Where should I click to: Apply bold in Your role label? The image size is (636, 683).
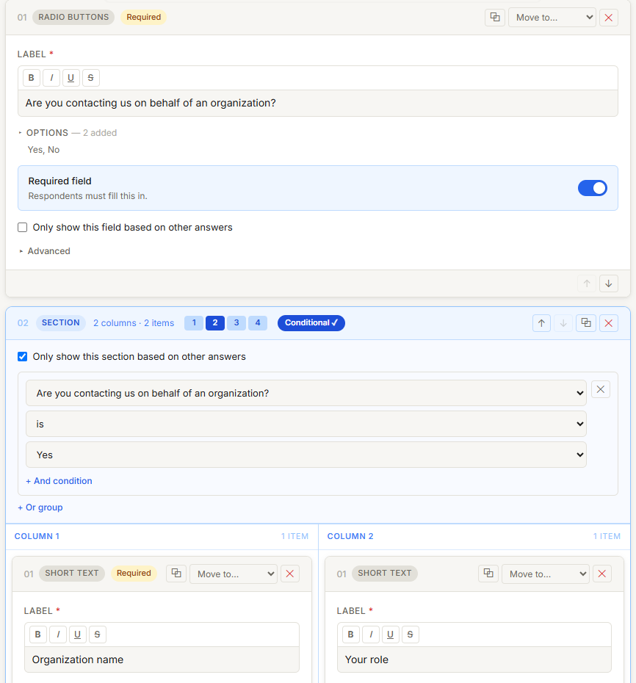coord(350,635)
